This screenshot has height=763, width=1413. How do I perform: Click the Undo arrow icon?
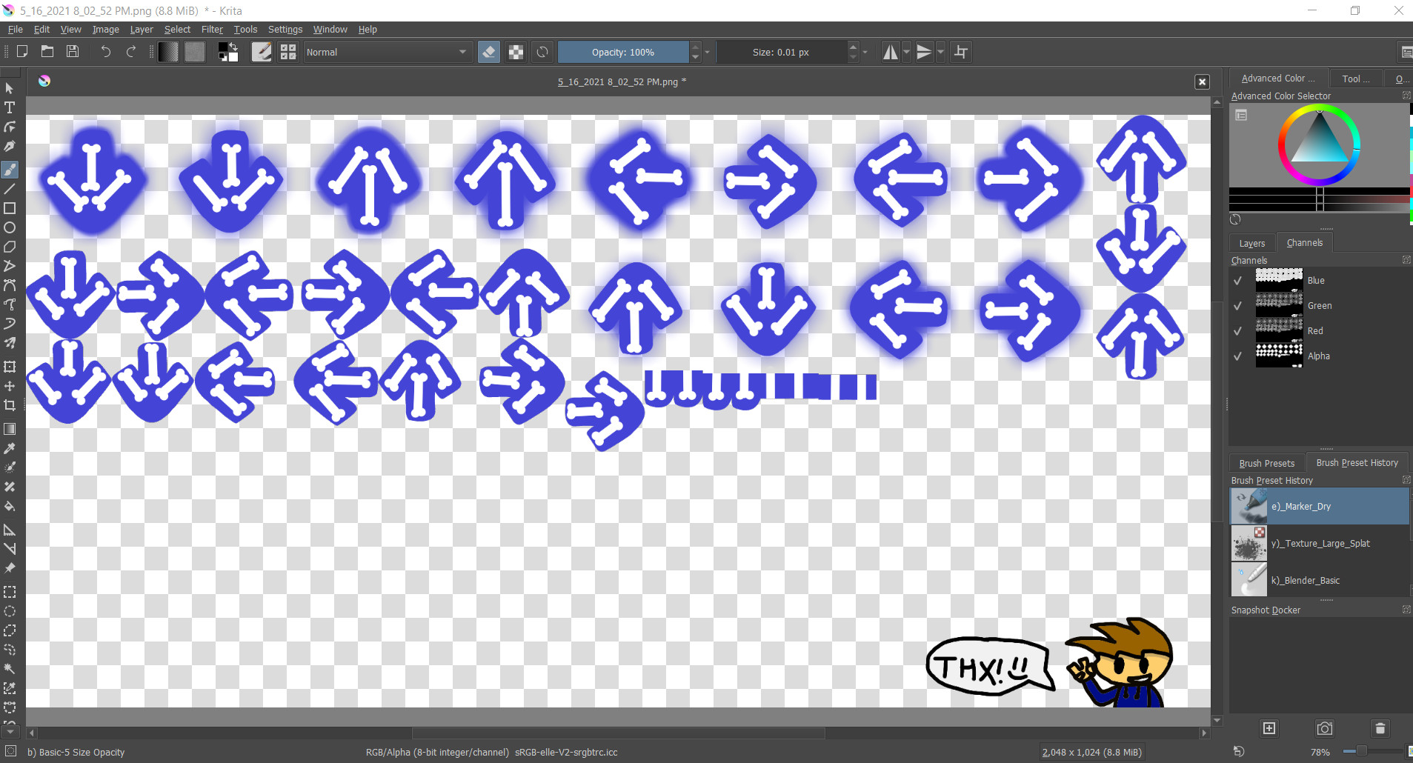(106, 51)
